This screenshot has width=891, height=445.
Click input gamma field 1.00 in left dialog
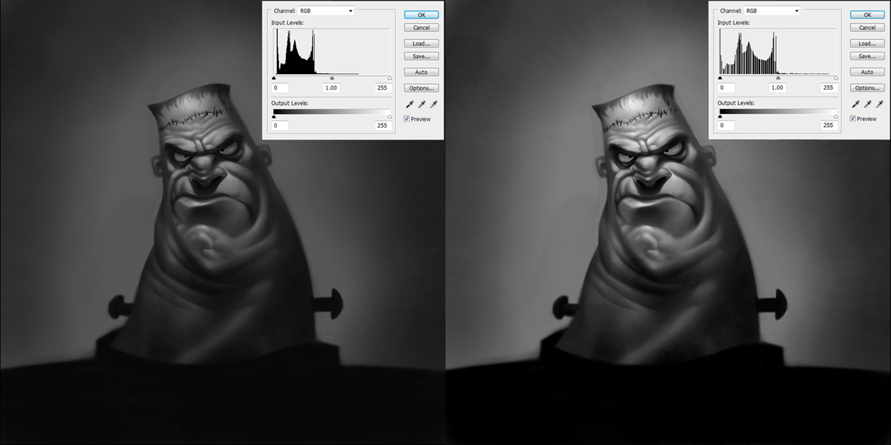click(331, 88)
